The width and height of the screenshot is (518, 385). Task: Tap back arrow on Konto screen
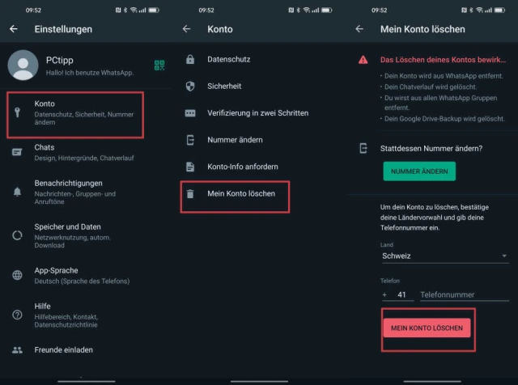click(187, 29)
